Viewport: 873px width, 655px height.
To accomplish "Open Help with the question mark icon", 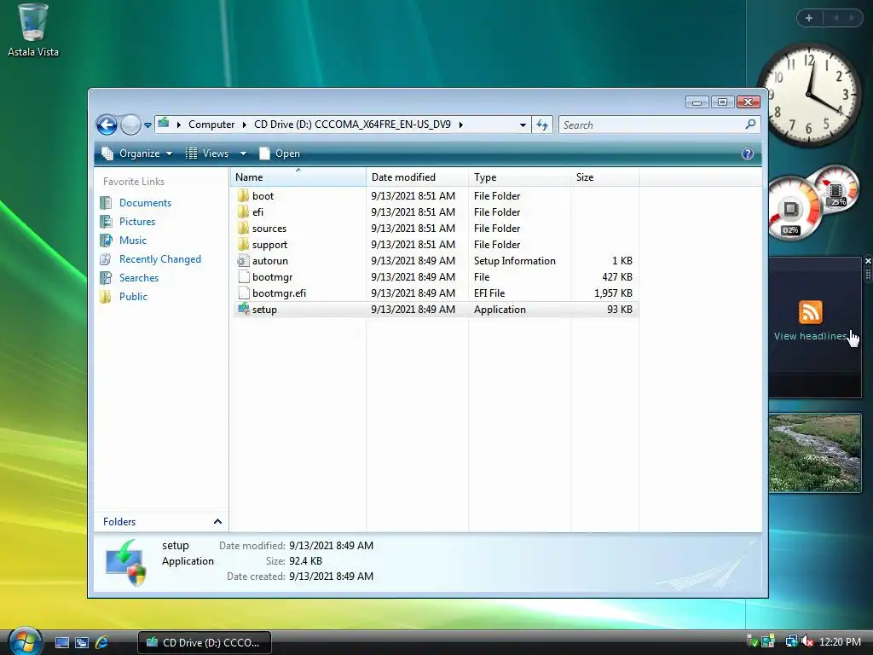I will pyautogui.click(x=747, y=154).
